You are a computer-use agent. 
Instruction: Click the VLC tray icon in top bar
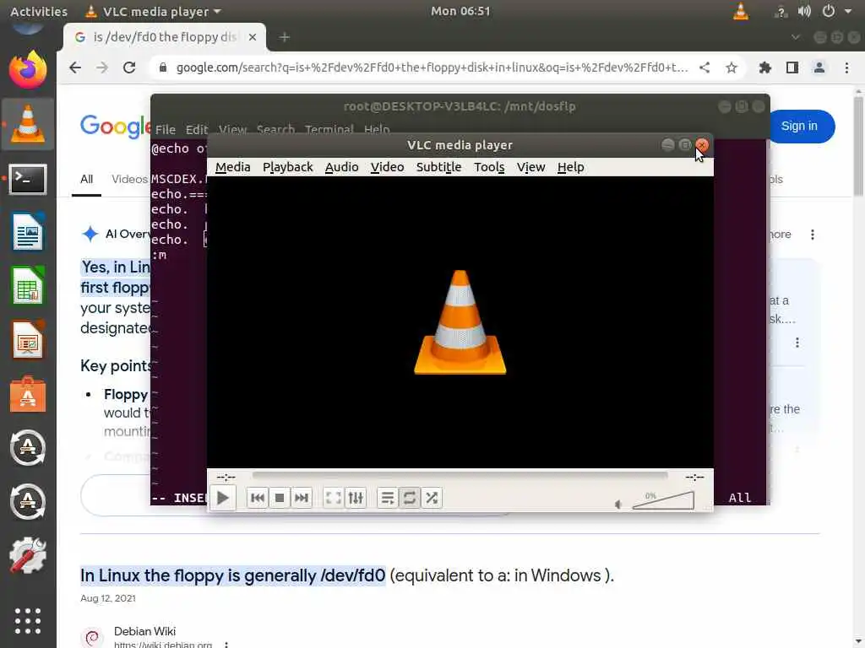741,11
